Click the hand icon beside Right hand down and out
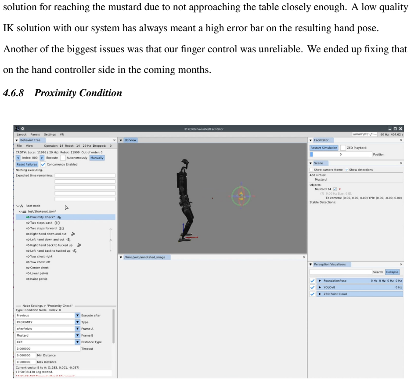 pos(73,234)
